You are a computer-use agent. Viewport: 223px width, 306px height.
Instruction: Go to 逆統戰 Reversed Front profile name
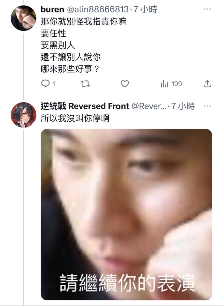click(x=85, y=106)
